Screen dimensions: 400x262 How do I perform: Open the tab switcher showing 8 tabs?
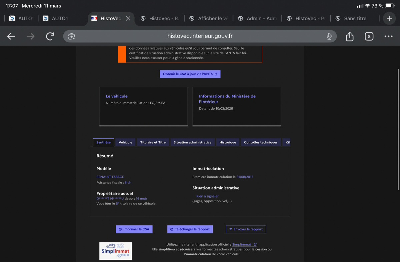tap(369, 36)
